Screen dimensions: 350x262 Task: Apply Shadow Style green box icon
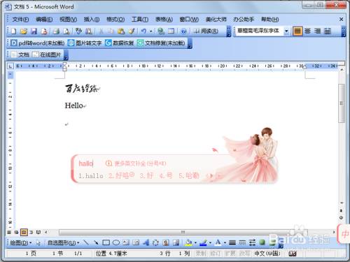[x=262, y=242]
